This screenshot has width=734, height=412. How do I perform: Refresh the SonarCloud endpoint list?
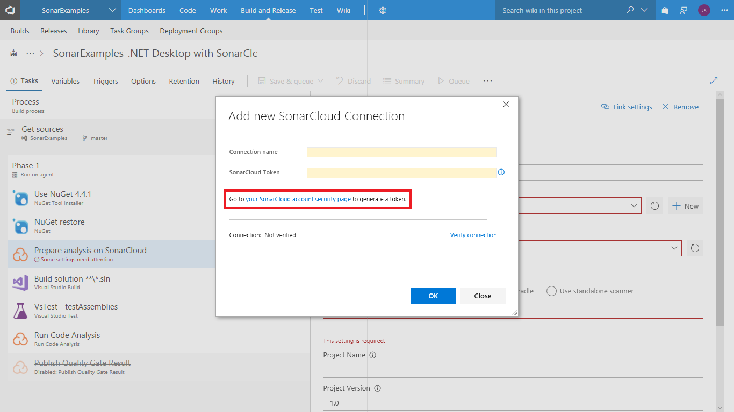pos(654,206)
